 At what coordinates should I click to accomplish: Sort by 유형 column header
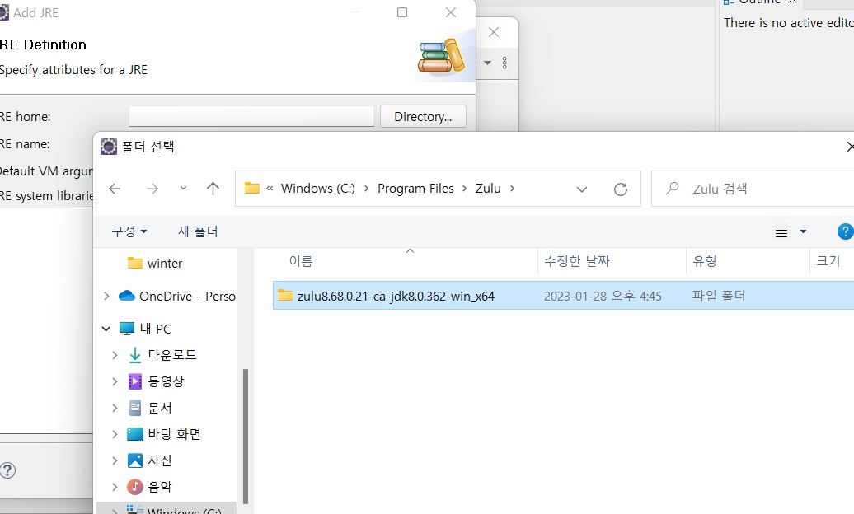(704, 261)
